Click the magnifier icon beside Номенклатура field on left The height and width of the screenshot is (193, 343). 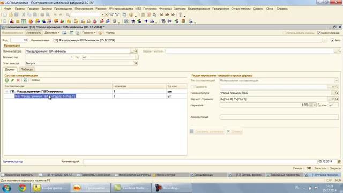tap(136, 51)
